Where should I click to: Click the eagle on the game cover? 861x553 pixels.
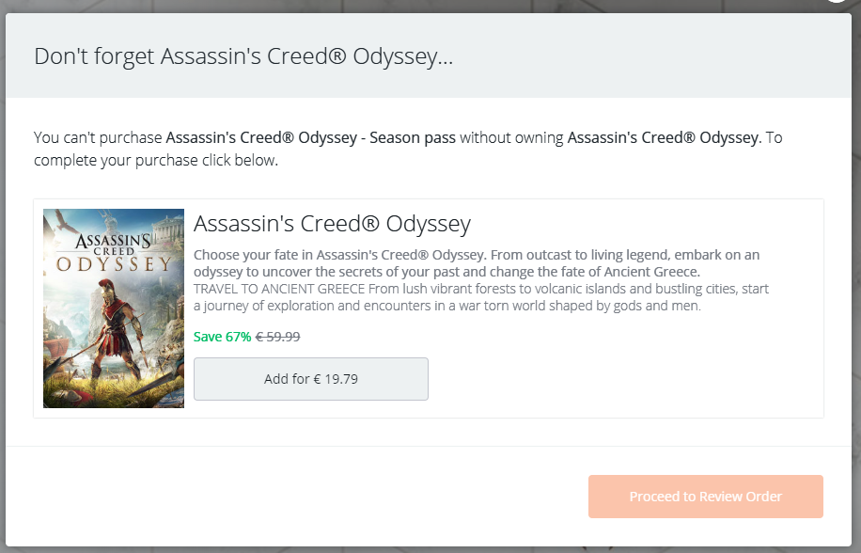pos(66,221)
